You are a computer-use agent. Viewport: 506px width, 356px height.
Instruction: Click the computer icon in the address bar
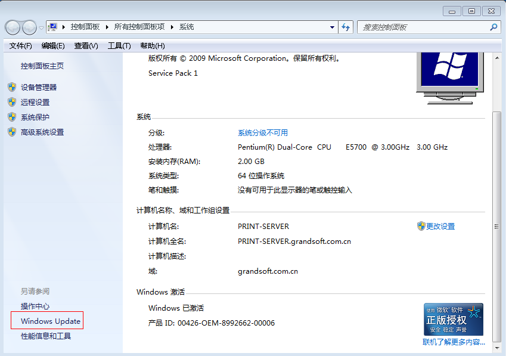point(52,27)
